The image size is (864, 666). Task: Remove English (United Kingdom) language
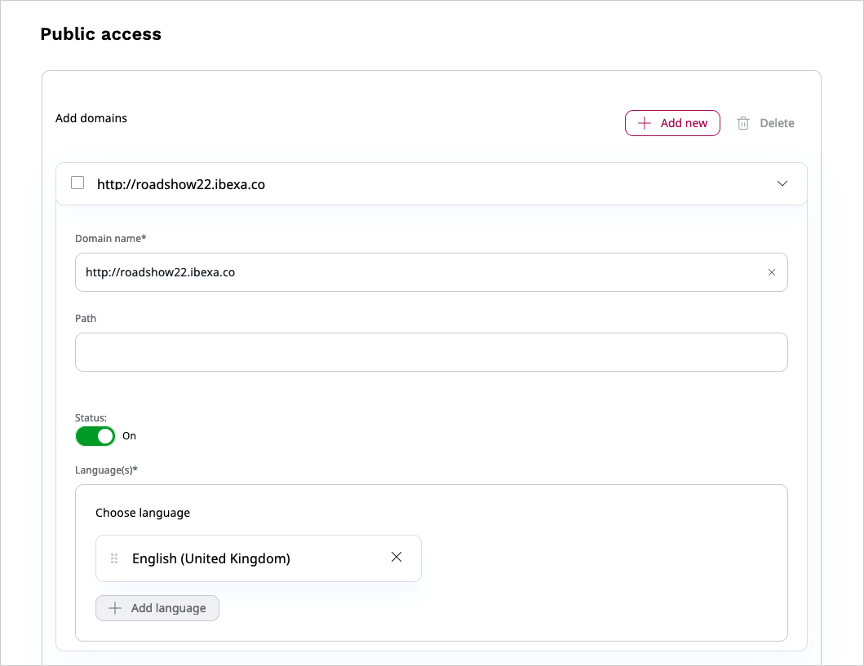tap(397, 558)
